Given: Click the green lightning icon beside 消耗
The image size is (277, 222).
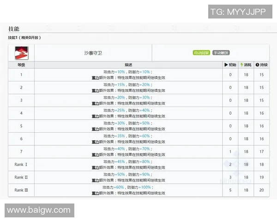Looking at the screenshot, I should coord(242,65).
